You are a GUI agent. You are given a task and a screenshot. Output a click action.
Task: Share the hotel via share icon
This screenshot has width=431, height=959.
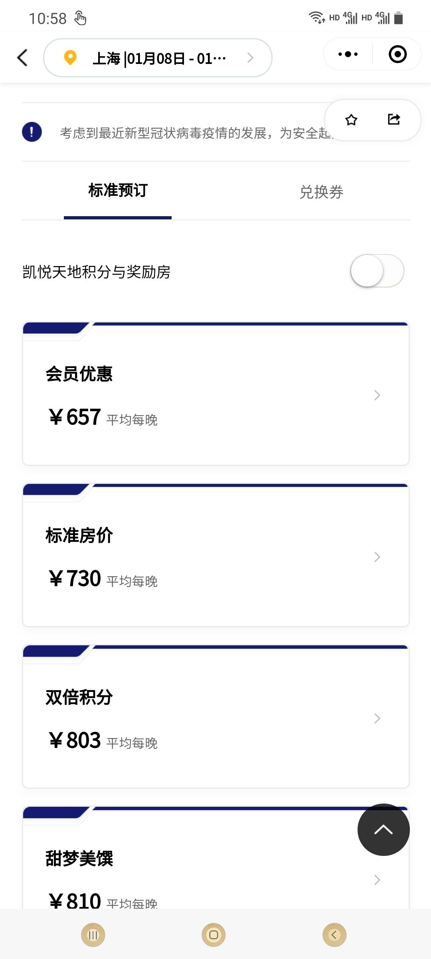click(394, 119)
